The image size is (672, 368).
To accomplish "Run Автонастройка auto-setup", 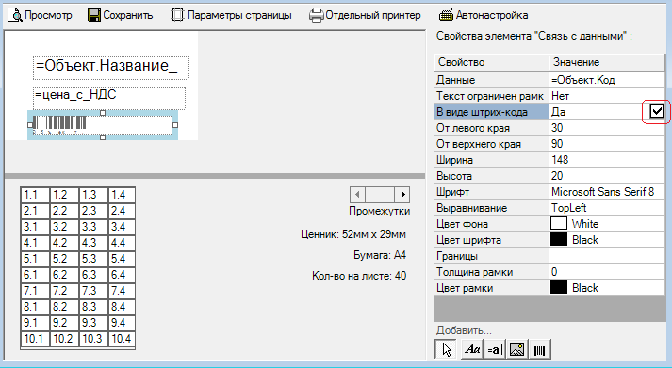I will (484, 15).
